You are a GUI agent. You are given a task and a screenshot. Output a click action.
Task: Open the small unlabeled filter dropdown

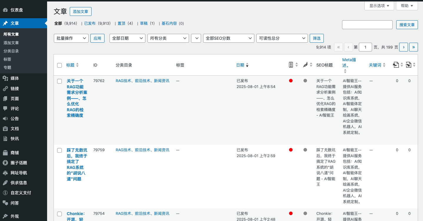pyautogui.click(x=196, y=38)
